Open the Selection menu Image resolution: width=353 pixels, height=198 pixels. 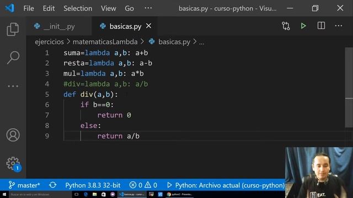tap(78, 9)
